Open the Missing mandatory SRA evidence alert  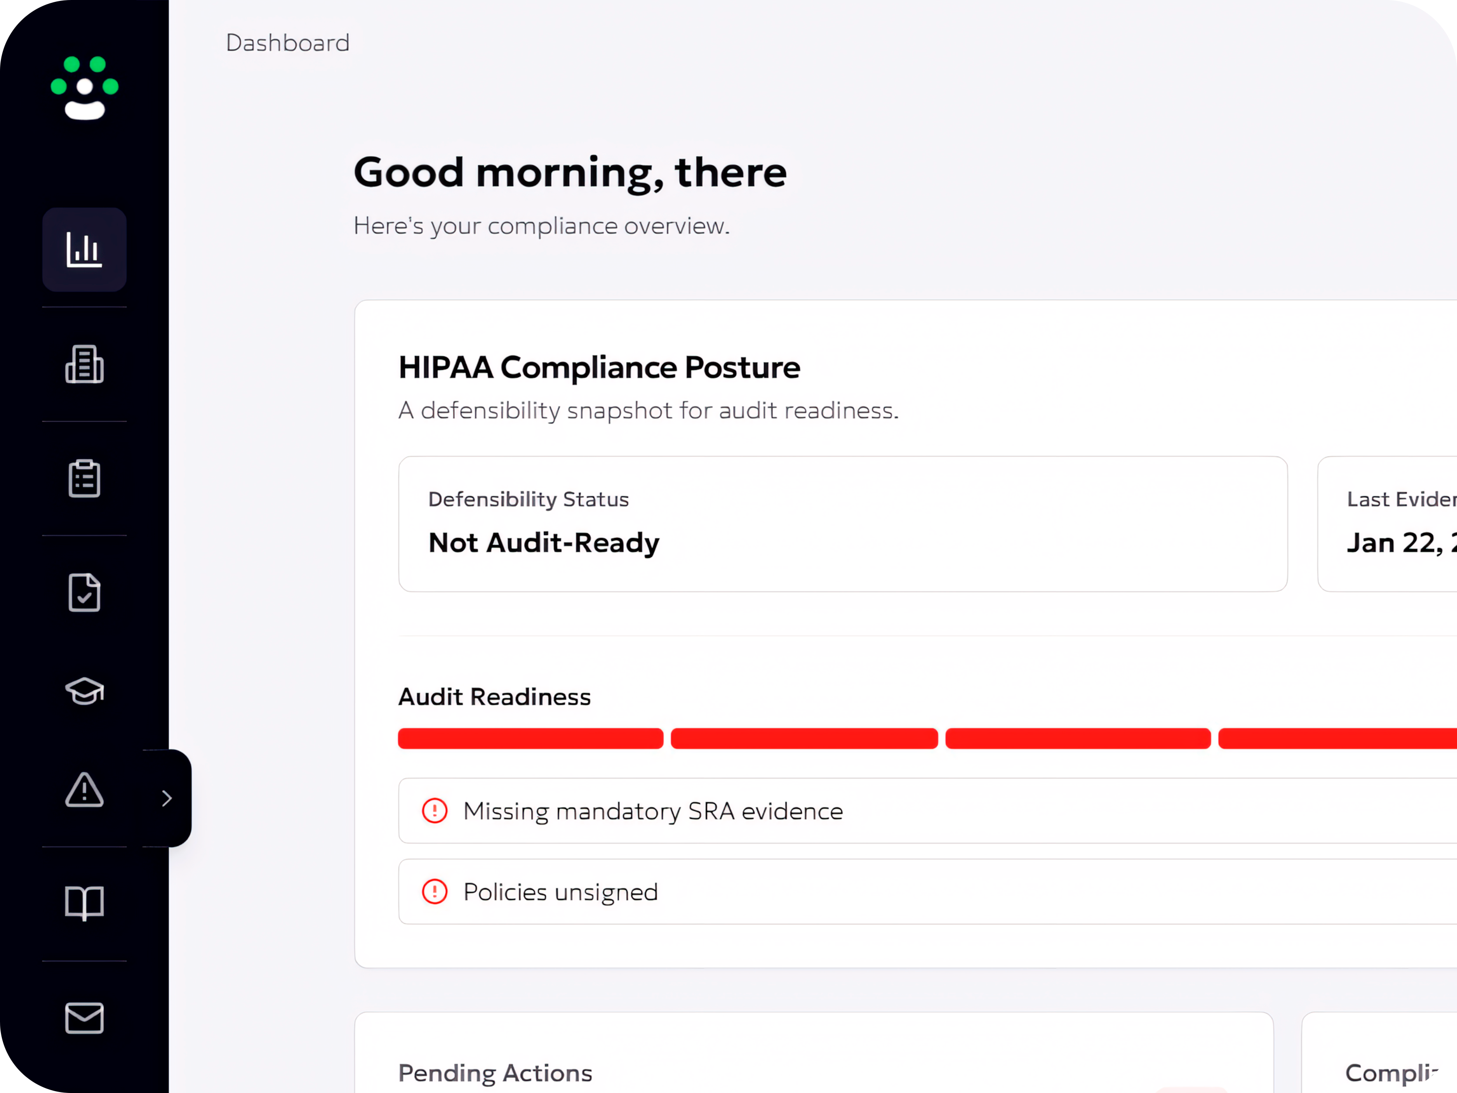[x=653, y=811]
